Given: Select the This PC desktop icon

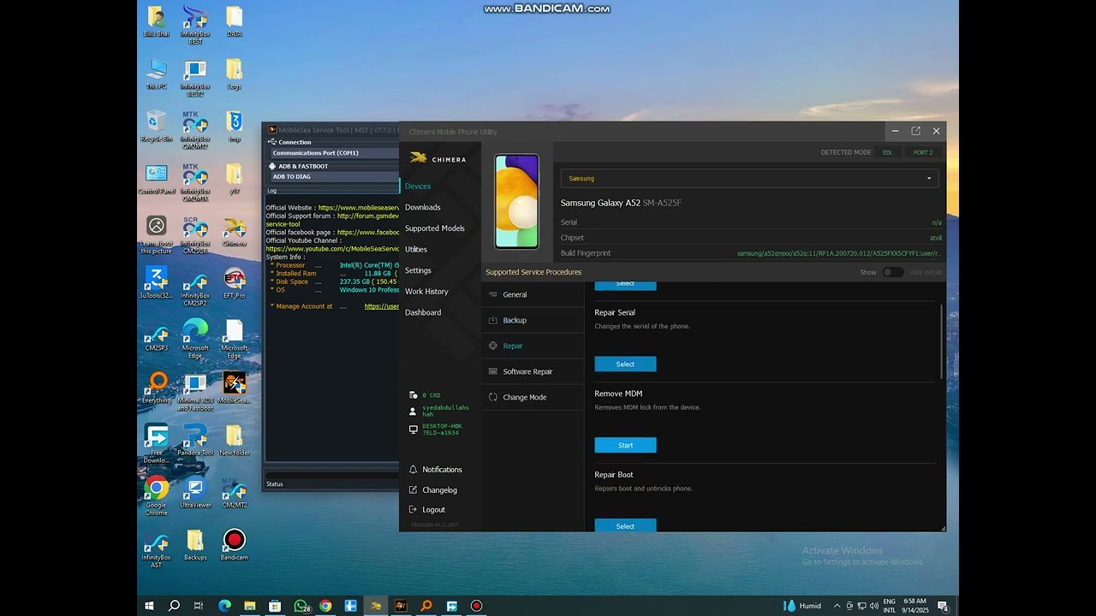Looking at the screenshot, I should point(156,74).
